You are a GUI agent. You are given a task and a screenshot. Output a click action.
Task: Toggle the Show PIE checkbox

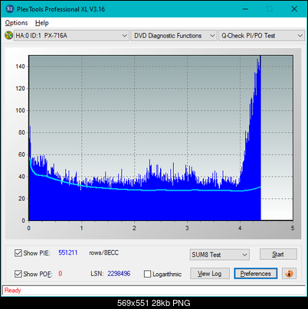click(x=18, y=253)
